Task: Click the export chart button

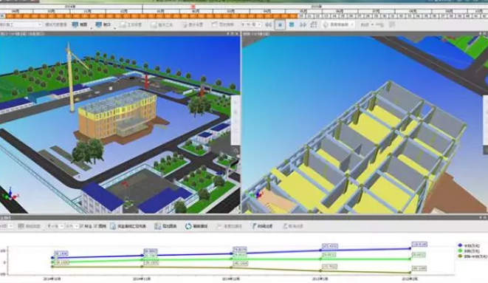Action: click(165, 226)
